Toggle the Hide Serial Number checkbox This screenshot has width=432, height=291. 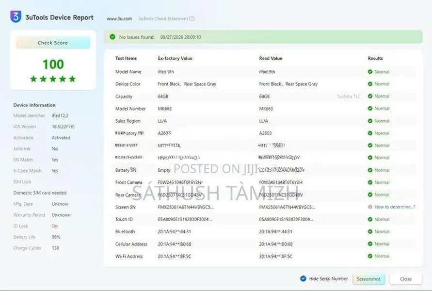[x=303, y=278]
